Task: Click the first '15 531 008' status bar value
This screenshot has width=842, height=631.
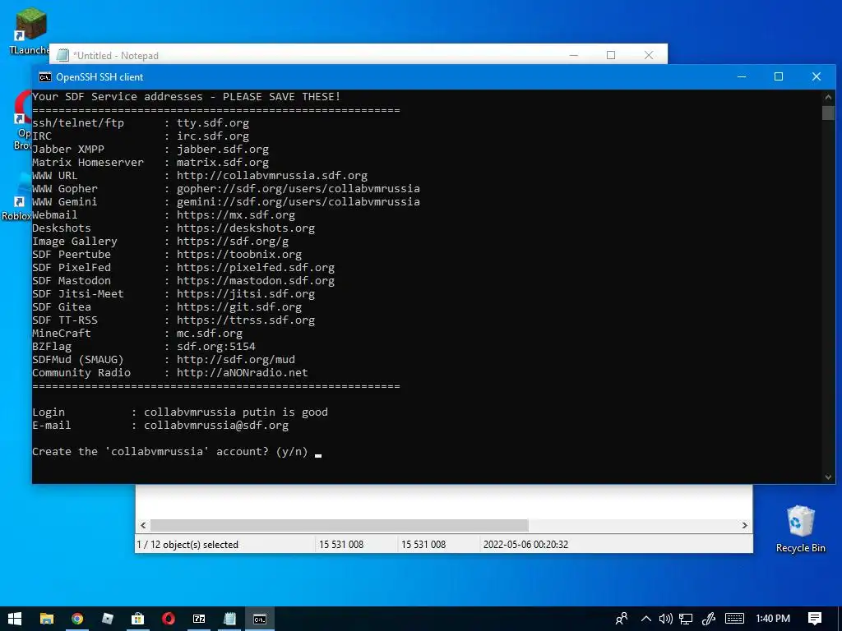Action: click(341, 545)
